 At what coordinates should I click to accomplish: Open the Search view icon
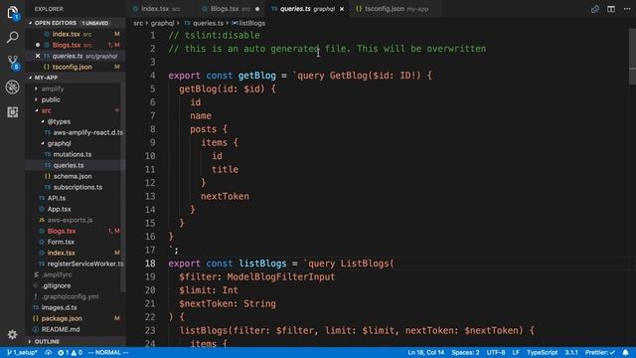pos(13,38)
